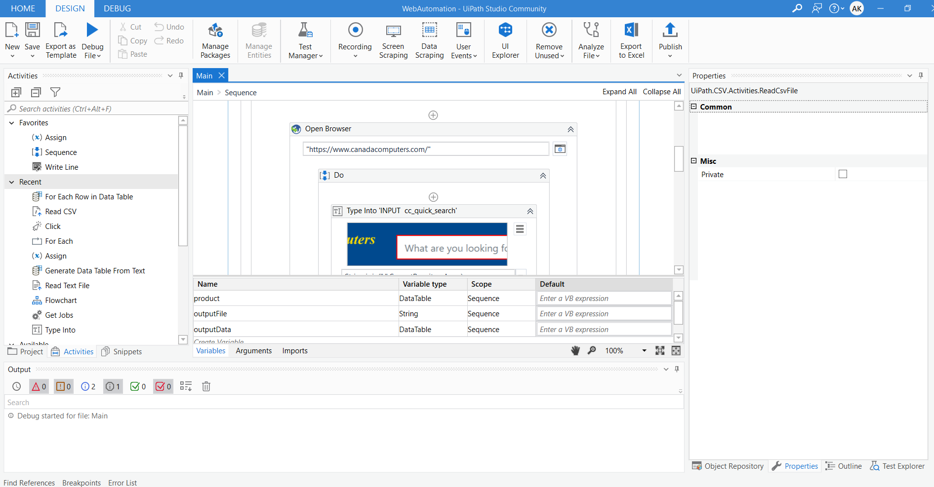Collapse the Do sequence
The height and width of the screenshot is (487, 934).
pyautogui.click(x=543, y=176)
